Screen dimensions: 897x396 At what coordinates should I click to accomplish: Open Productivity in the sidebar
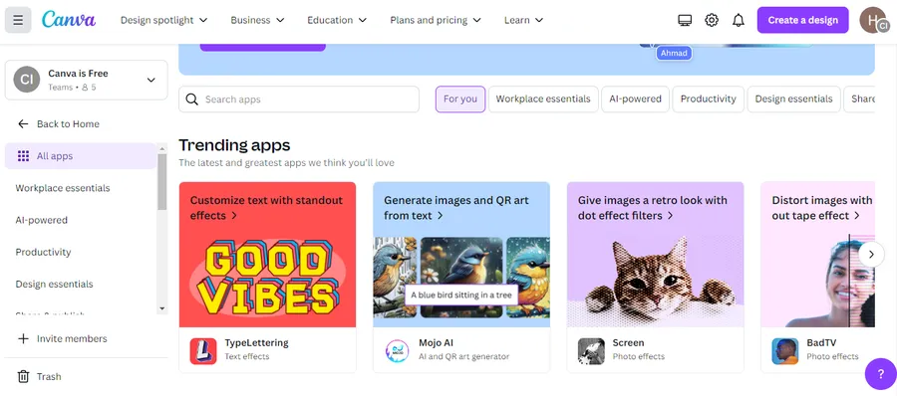click(x=80, y=252)
